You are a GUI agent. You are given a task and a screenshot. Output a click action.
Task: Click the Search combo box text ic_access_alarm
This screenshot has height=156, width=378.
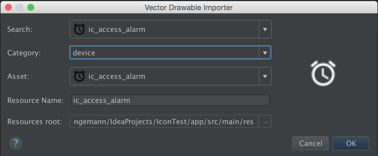click(117, 29)
